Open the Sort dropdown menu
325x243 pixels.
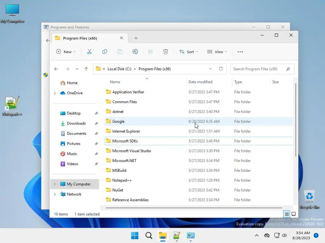click(189, 52)
